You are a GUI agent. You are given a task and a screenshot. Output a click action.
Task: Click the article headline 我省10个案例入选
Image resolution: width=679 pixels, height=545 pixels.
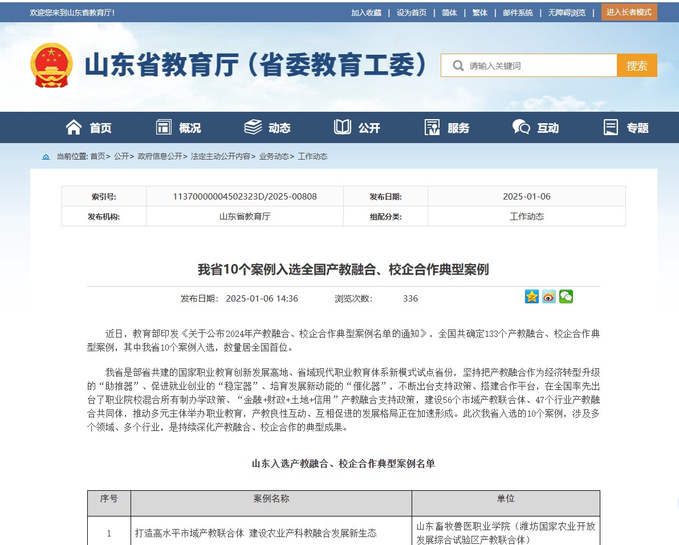click(x=343, y=270)
